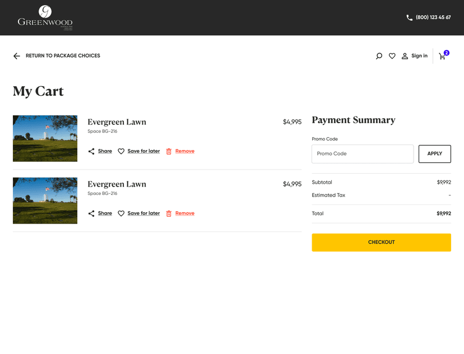Click share icon for first Evergreen Lawn
The image size is (464, 354).
[x=91, y=151]
